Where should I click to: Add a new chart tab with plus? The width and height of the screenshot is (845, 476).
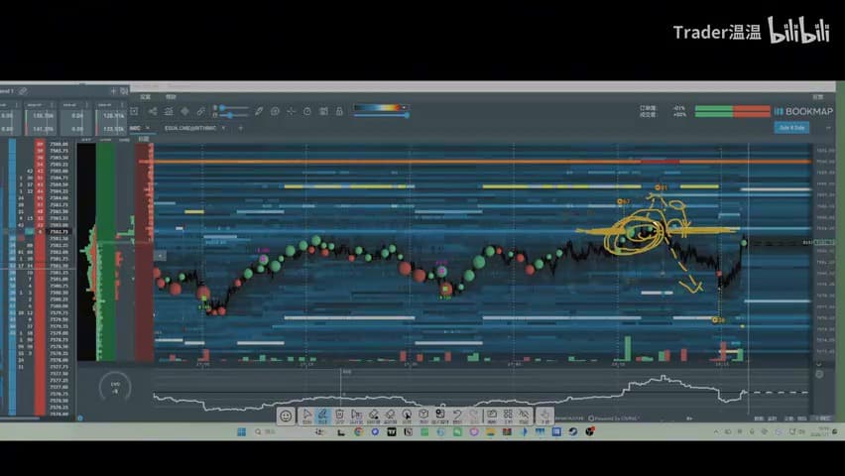tap(240, 128)
